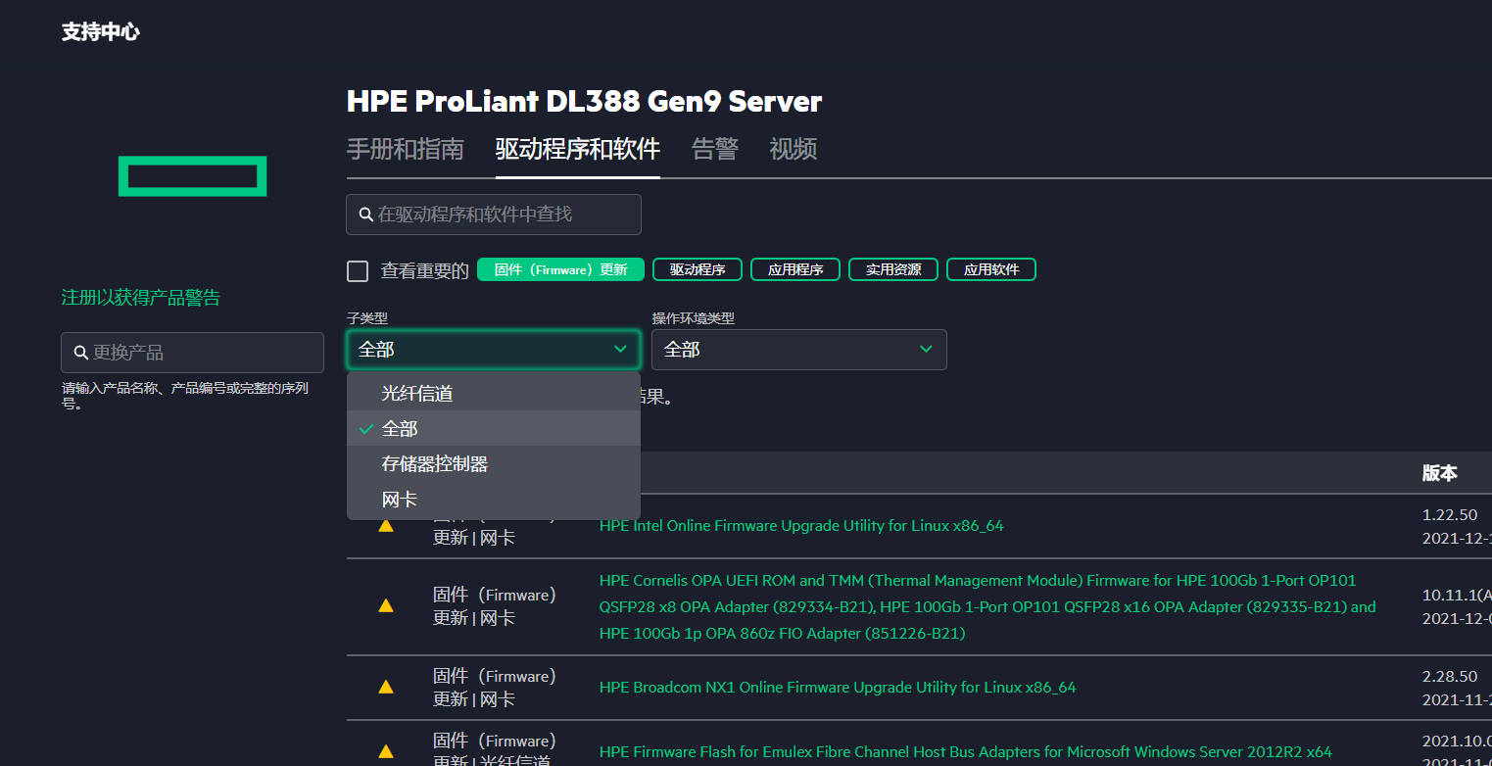Click warning triangle for Emulex Fibre Channel row
Viewport: 1492px width, 766px height.
[386, 752]
